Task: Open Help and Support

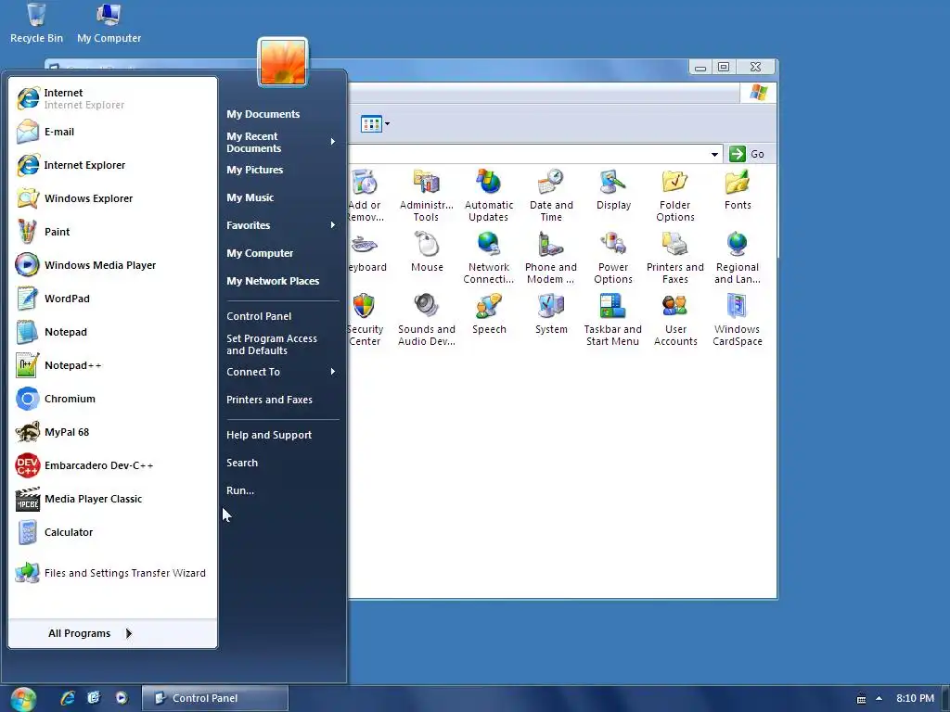Action: (x=281, y=435)
